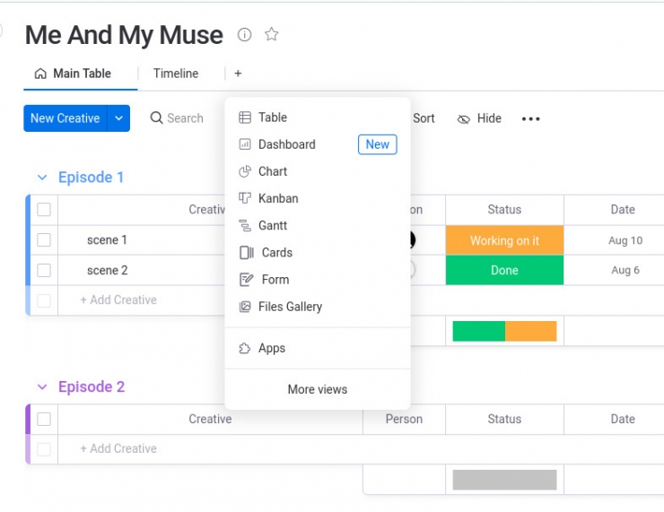The height and width of the screenshot is (512, 664).
Task: Collapse the Episode 1 group
Action: [x=42, y=178]
